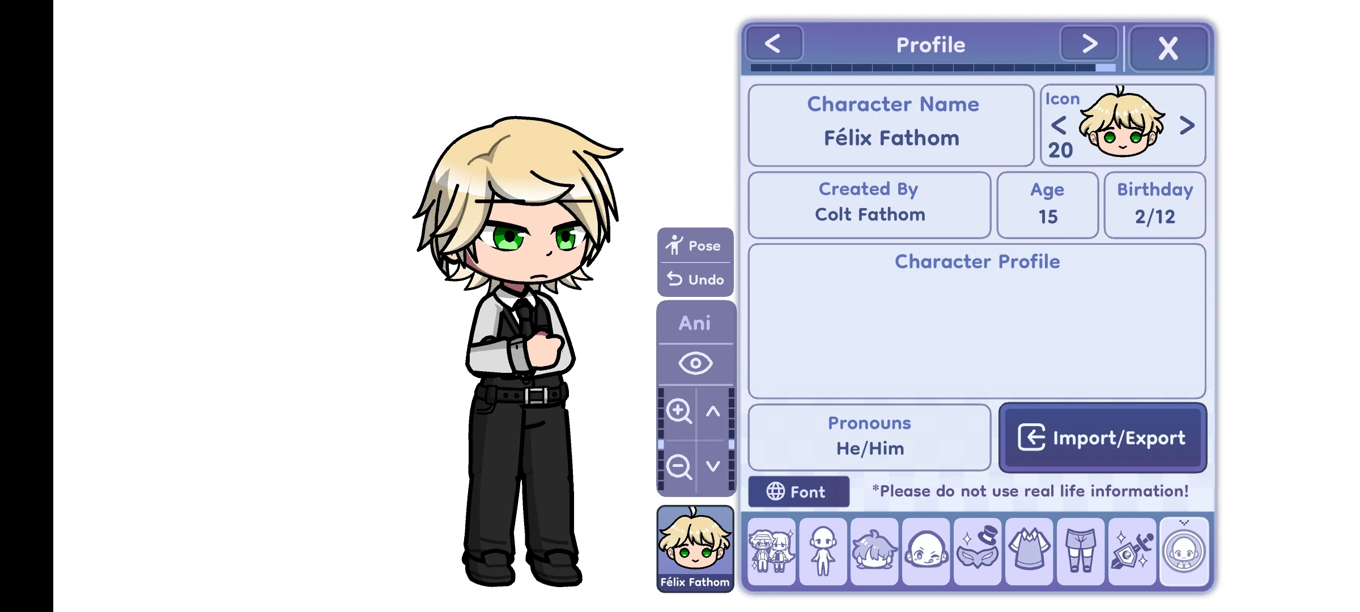Click the Font button
1360x612 pixels.
(798, 491)
